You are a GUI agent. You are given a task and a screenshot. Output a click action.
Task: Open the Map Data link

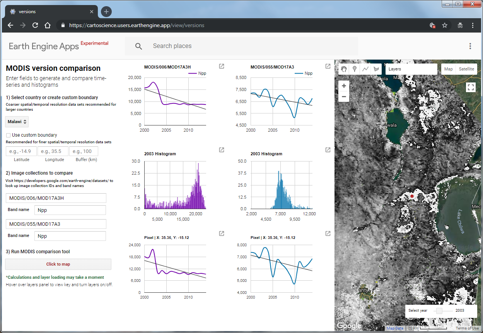click(395, 328)
